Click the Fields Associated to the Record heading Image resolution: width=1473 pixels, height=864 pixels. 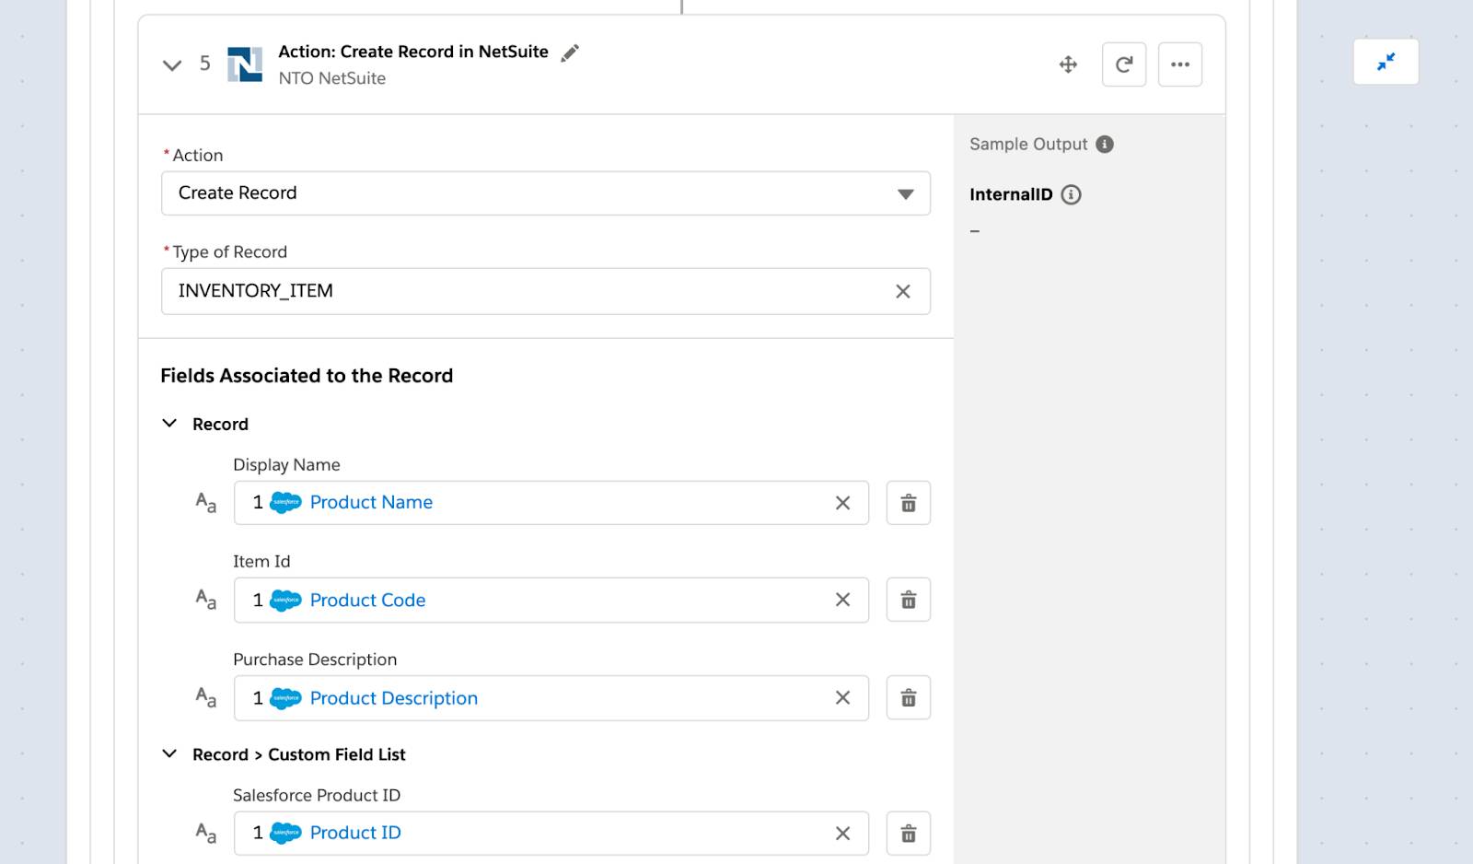307,376
